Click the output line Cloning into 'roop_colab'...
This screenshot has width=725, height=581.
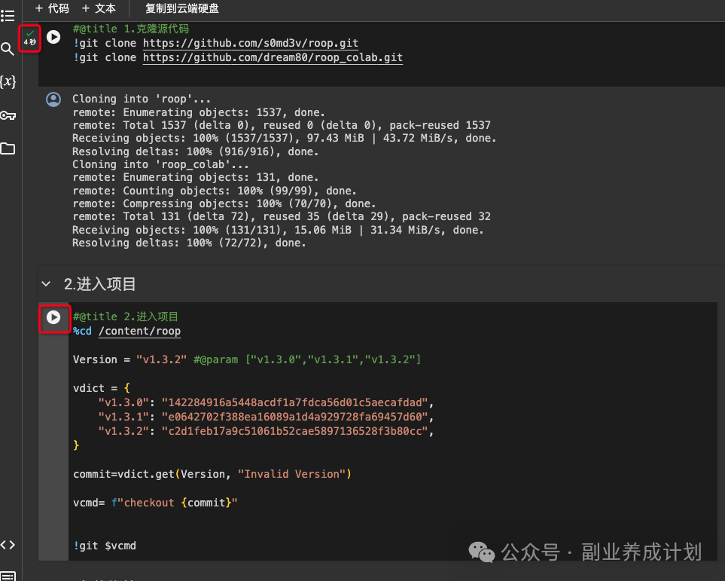click(x=160, y=165)
